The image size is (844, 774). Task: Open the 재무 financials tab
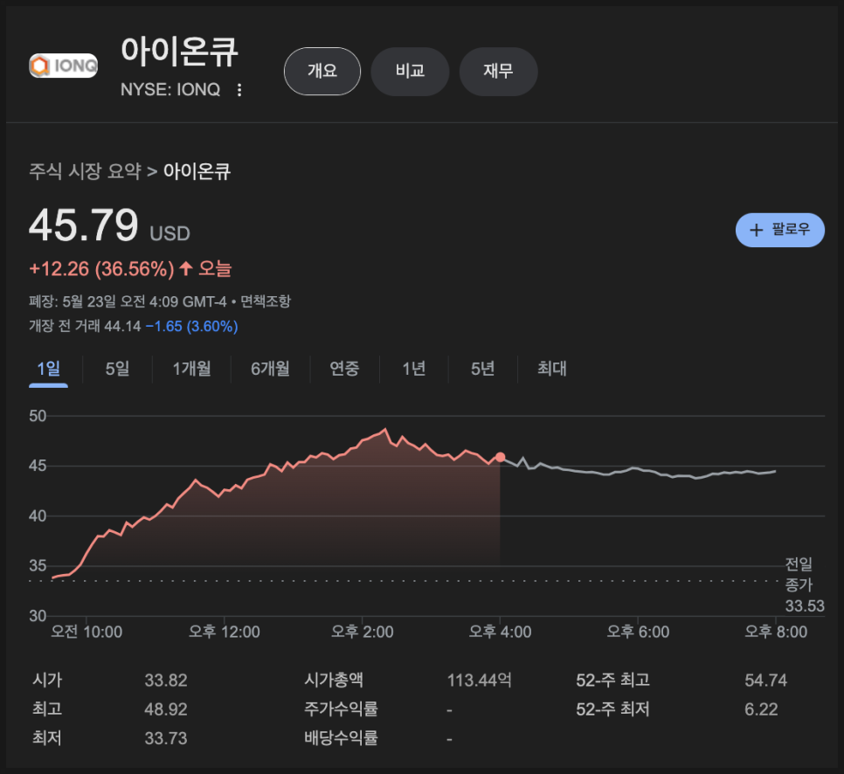tap(498, 71)
